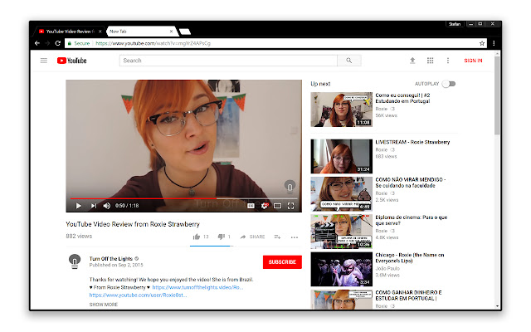Play the video in the player
The width and height of the screenshot is (531, 332).
point(79,205)
